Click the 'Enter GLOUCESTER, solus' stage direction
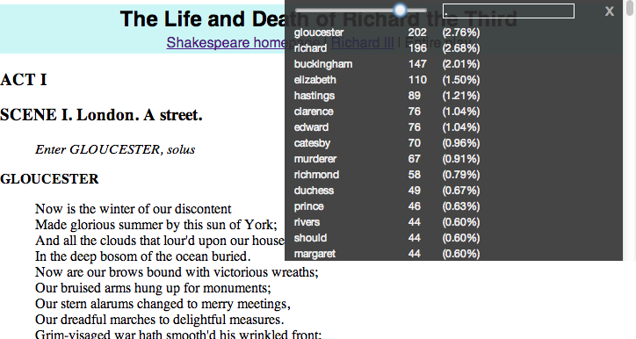This screenshot has width=636, height=339. tap(115, 149)
